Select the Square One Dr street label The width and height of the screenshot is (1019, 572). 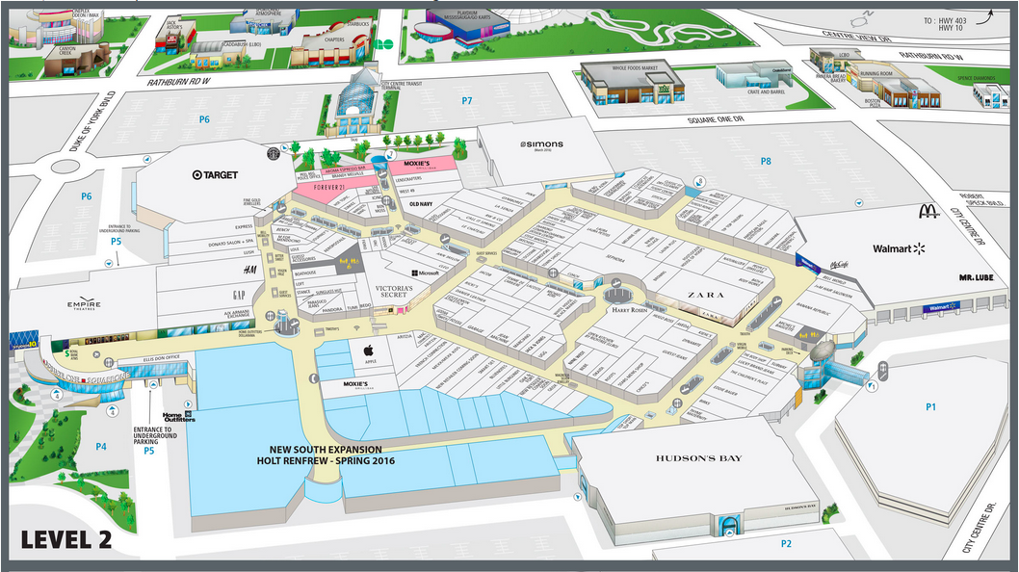coord(716,119)
